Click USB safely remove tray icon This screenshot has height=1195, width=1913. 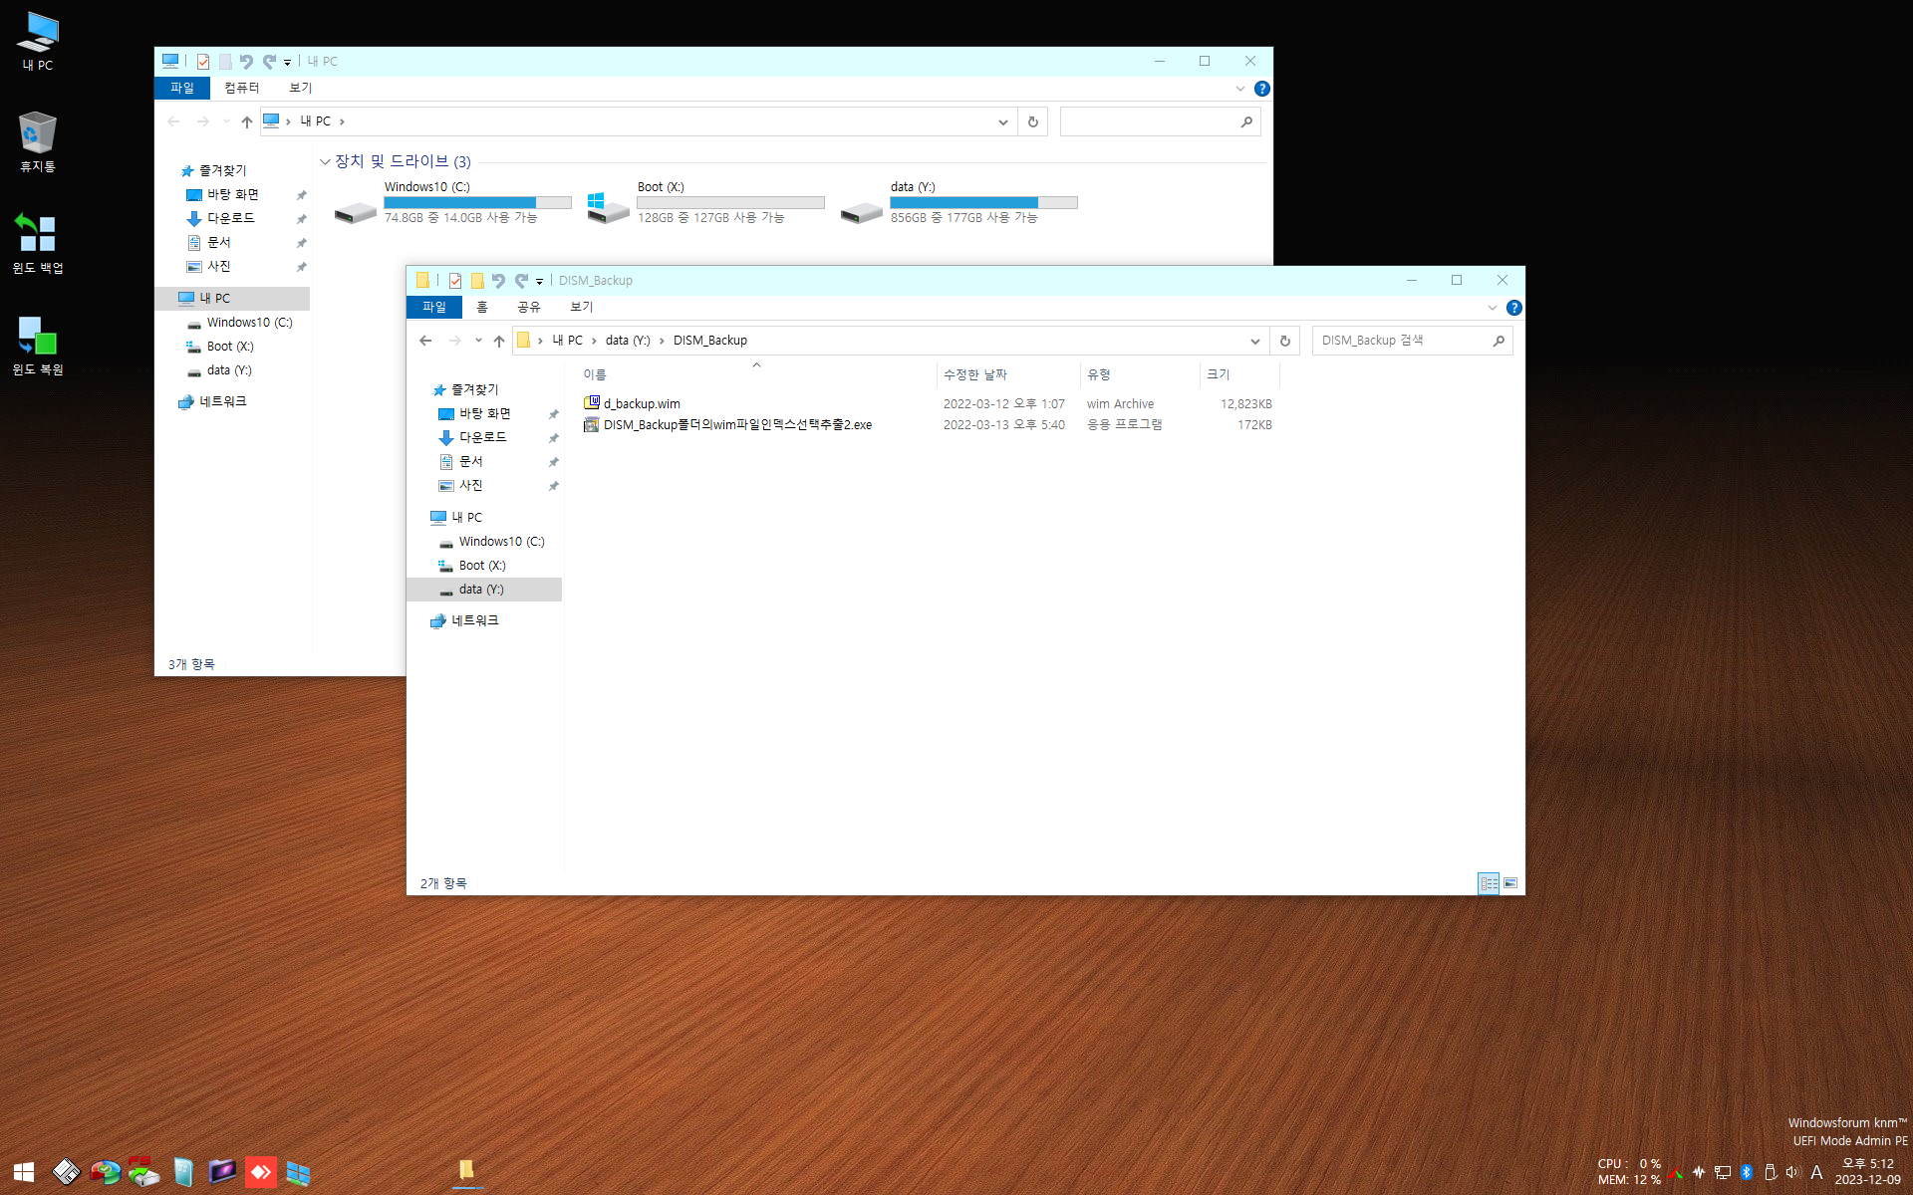click(1771, 1172)
